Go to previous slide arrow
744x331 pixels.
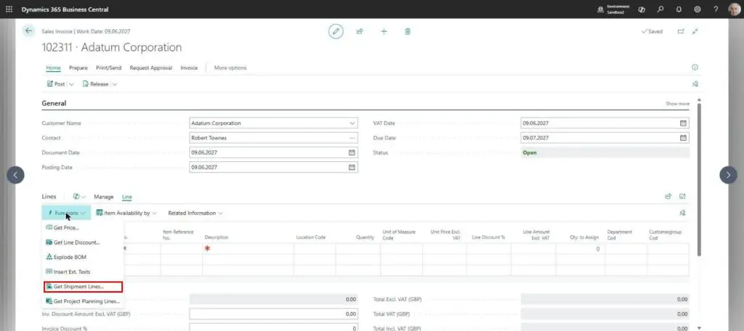15,175
